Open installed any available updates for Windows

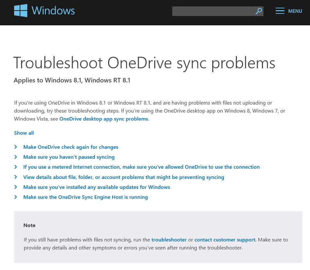tap(97, 187)
